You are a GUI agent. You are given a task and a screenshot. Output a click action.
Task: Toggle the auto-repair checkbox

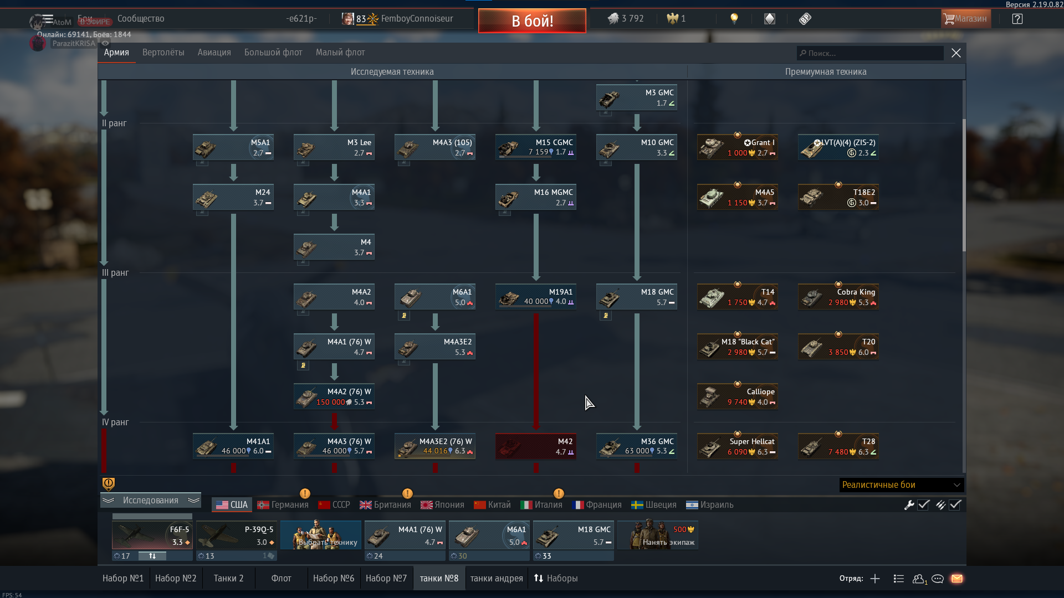pos(924,505)
